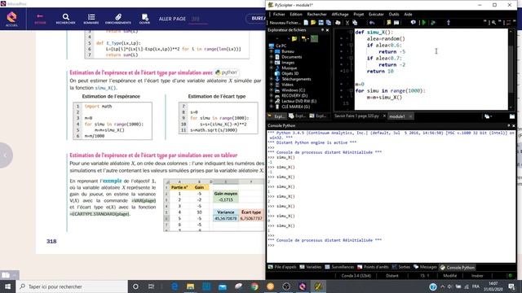The height and width of the screenshot is (293, 522).
Task: Expand the RECOVERY (D:) drive node
Action: [x=272, y=96]
